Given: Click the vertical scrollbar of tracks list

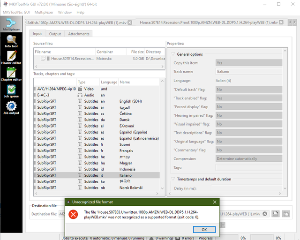Looking at the screenshot, I should pos(162,135).
